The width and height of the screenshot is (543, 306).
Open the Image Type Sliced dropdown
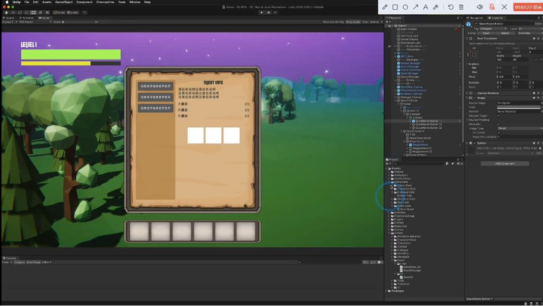(520, 129)
